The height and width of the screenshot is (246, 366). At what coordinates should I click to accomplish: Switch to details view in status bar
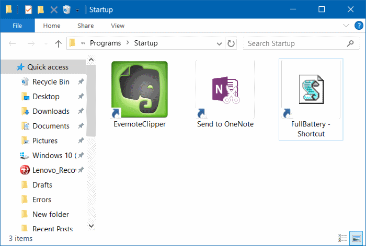(x=342, y=238)
